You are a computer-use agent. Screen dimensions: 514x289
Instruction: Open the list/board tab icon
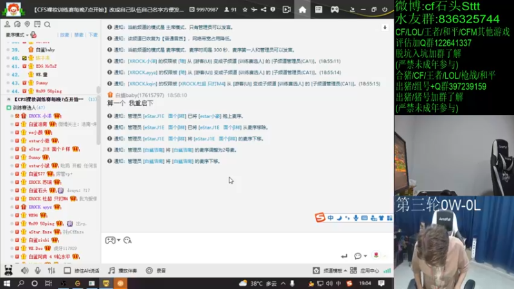[x=319, y=10]
